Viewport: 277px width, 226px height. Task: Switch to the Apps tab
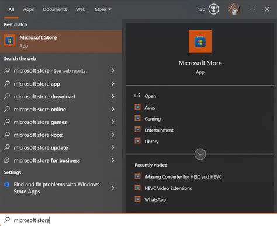29,9
